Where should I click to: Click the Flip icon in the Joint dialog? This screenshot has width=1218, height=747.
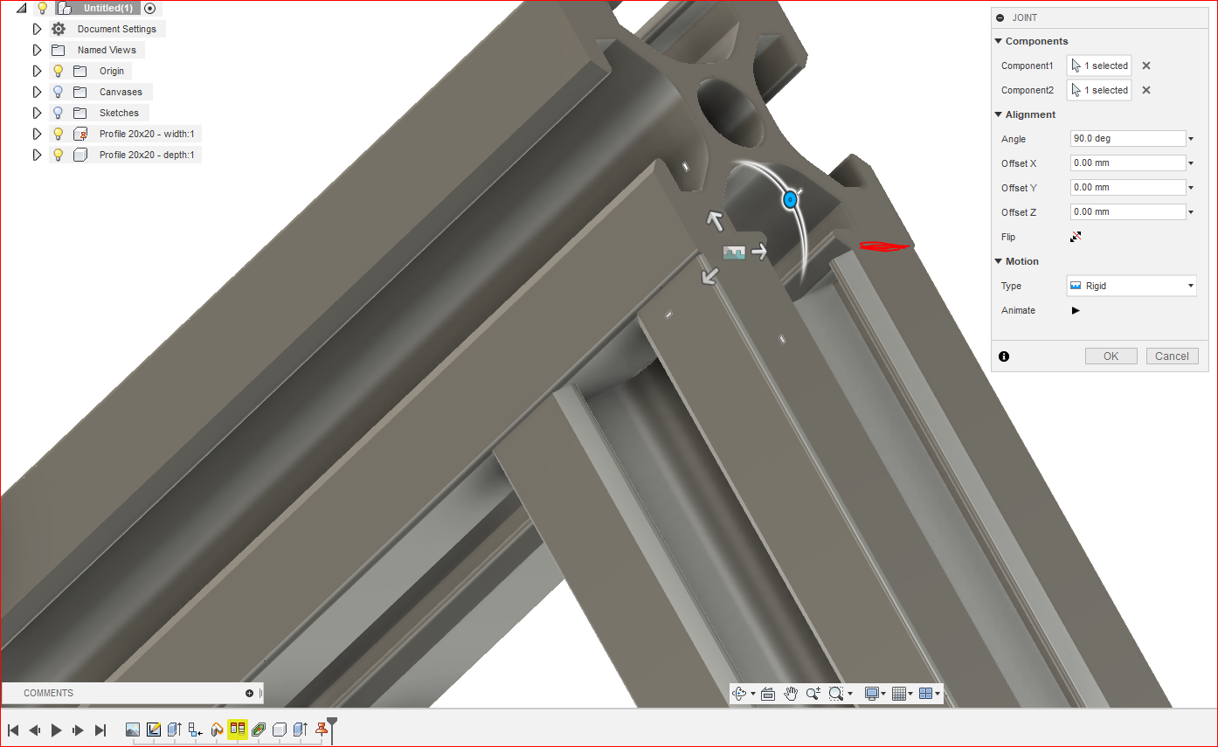(1075, 236)
